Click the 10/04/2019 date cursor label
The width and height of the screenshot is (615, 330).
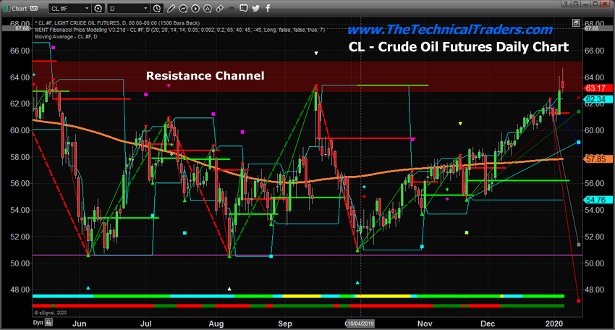(360, 323)
